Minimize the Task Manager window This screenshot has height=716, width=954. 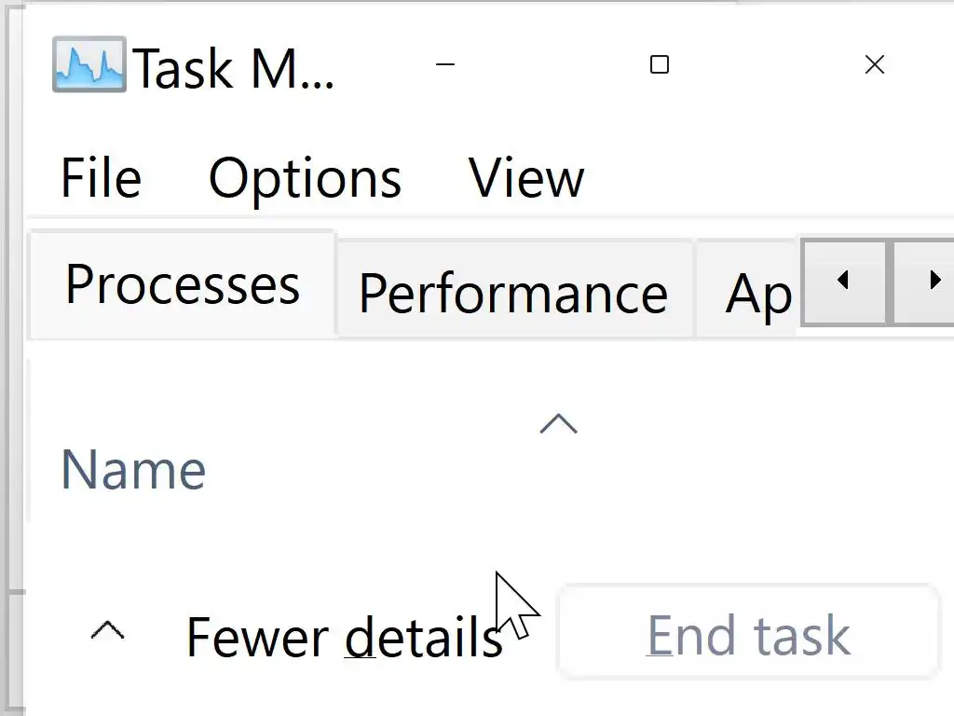click(445, 64)
